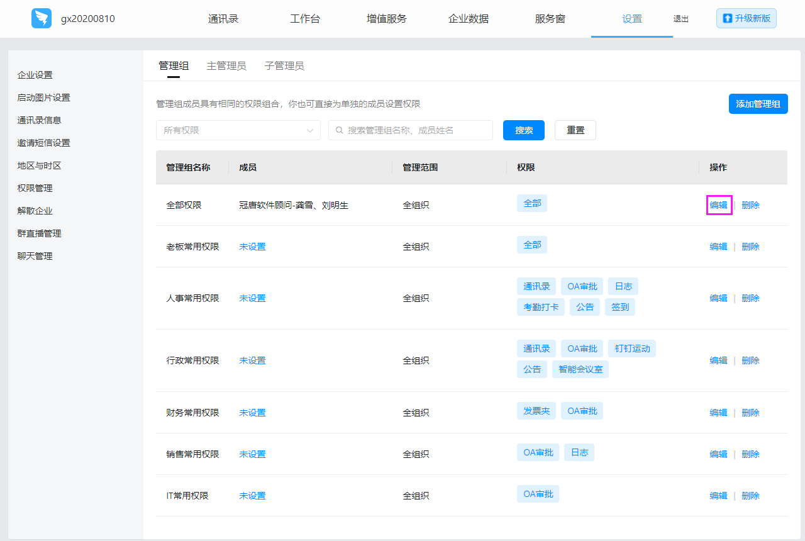The image size is (805, 541).
Task: Open the 通讯录 top menu
Action: [223, 19]
